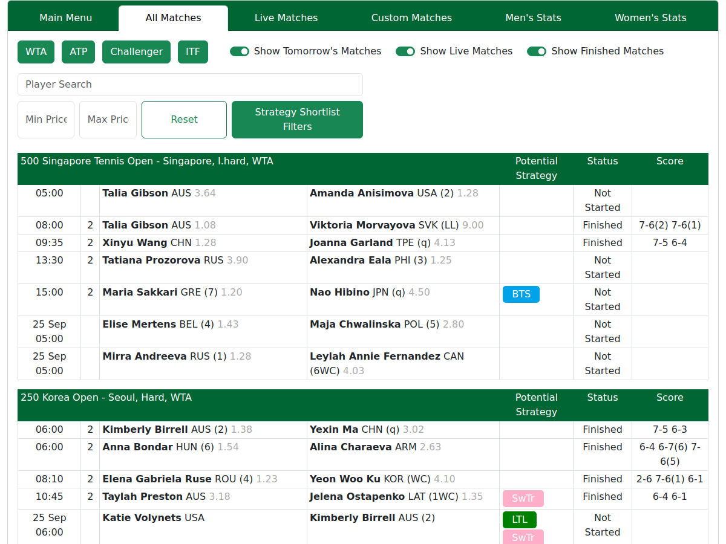Select Anna Bondar in Korea Open

pos(137,447)
